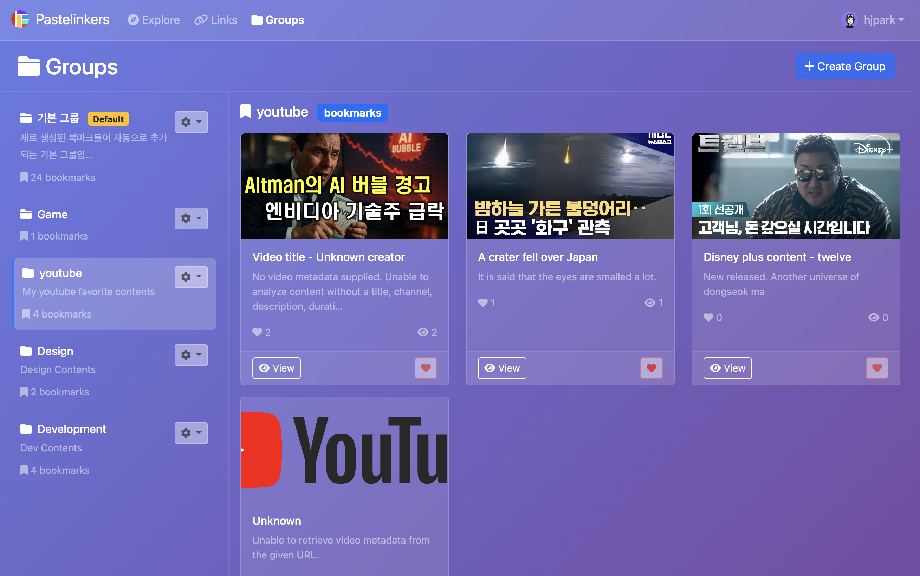The image size is (920, 576).
Task: Click the Pastelinkers logo icon
Action: (x=20, y=19)
